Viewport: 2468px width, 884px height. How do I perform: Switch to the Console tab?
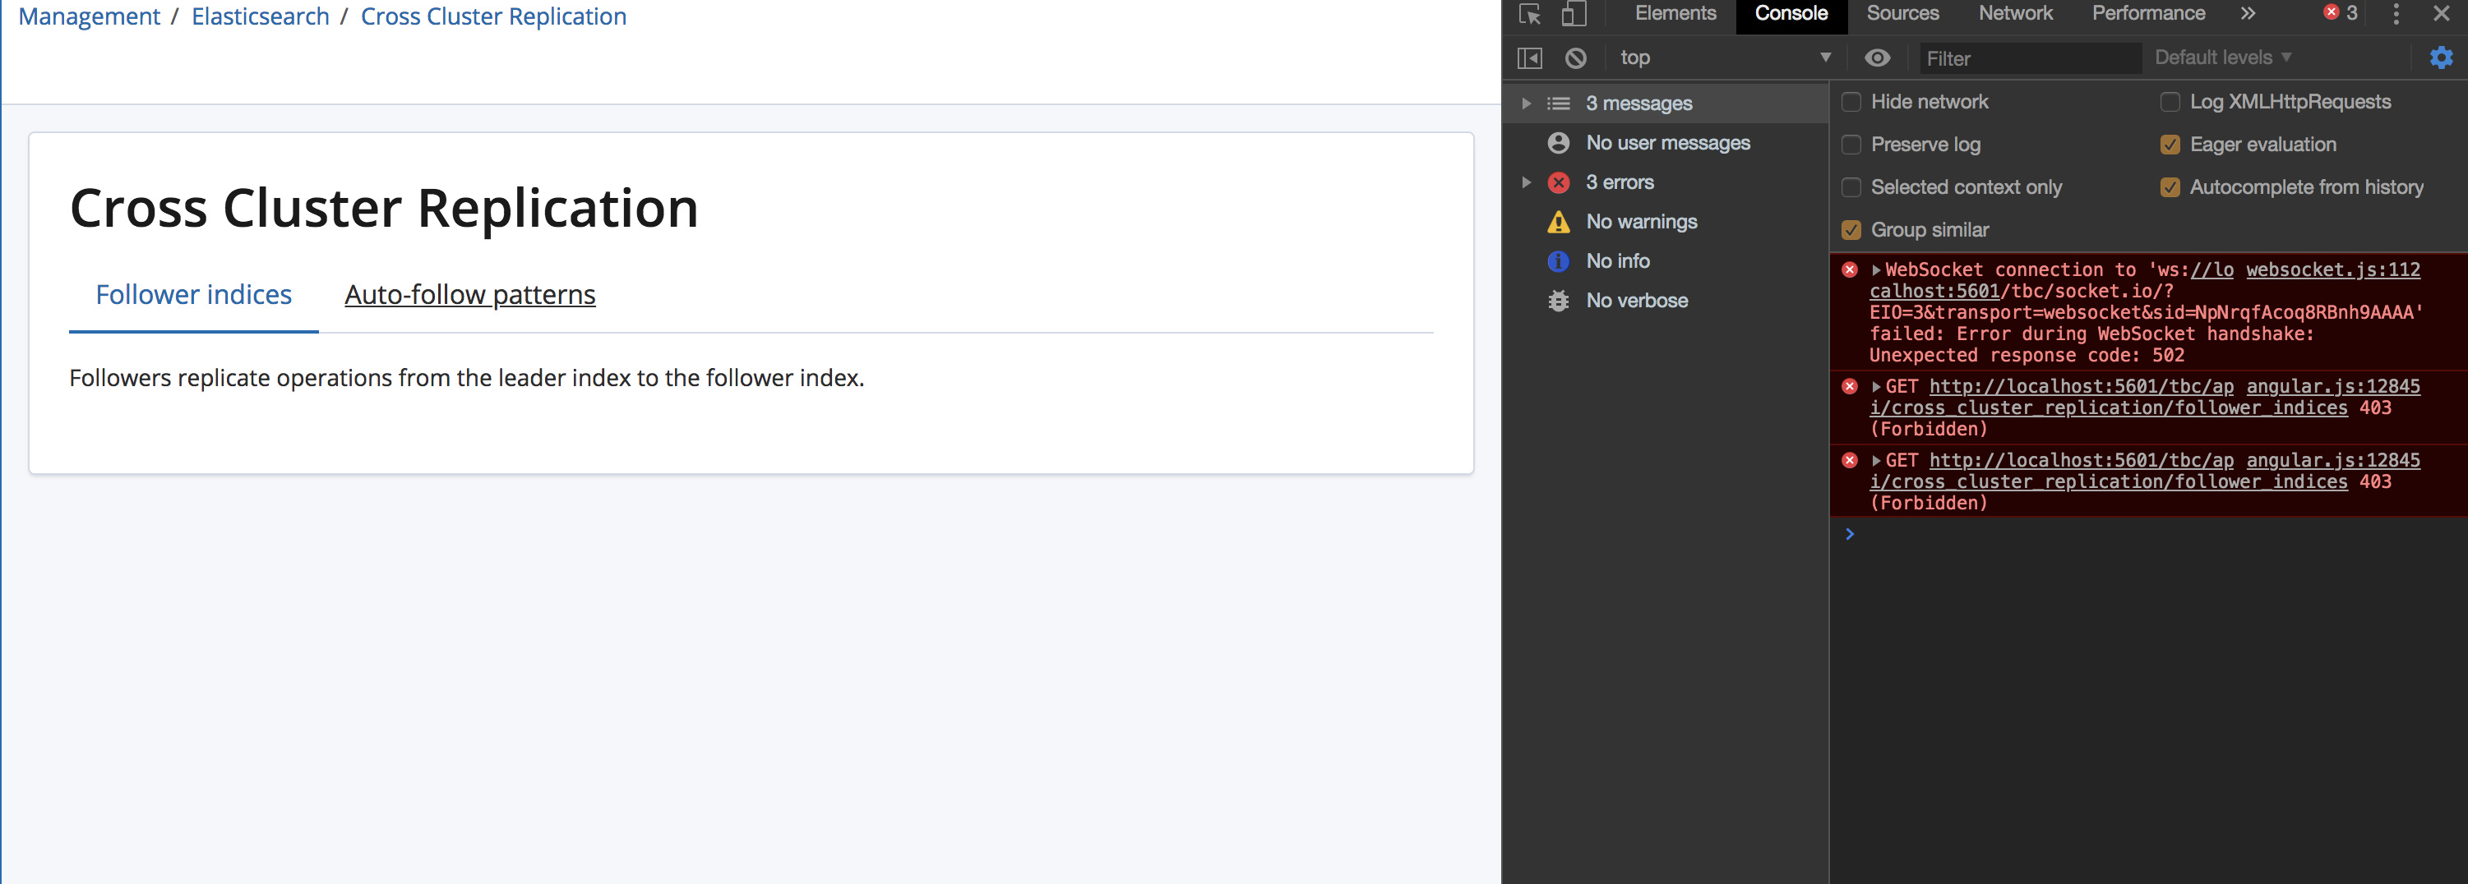[1791, 13]
